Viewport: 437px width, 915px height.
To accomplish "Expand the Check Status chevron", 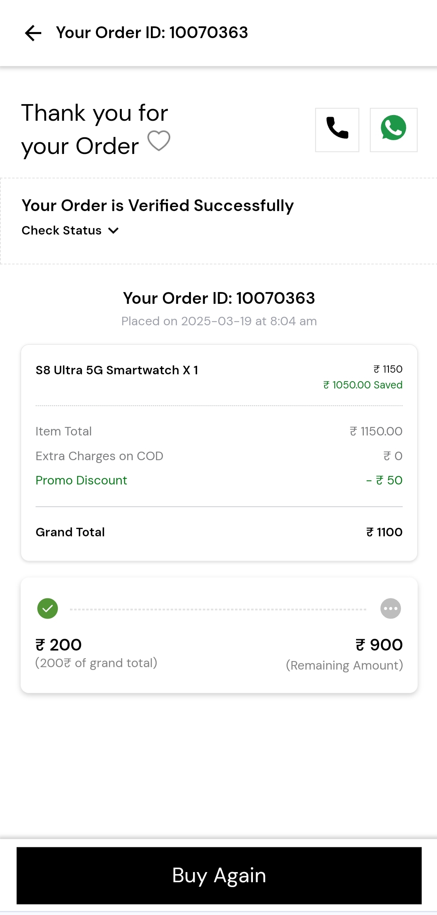I will click(x=114, y=230).
